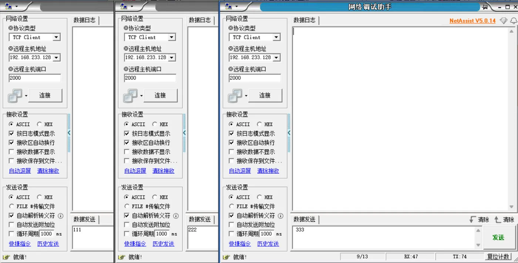
Task: Click the connection squares icon in the right window
Action: (x=235, y=96)
